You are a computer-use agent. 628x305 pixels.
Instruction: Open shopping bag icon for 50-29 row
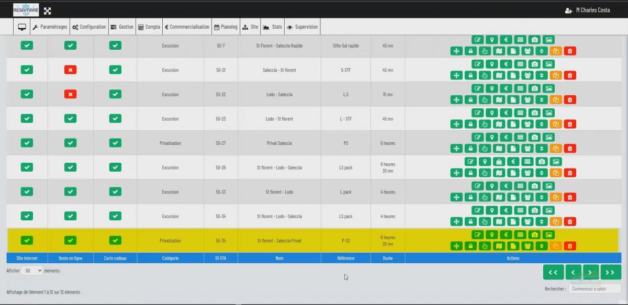click(x=499, y=162)
